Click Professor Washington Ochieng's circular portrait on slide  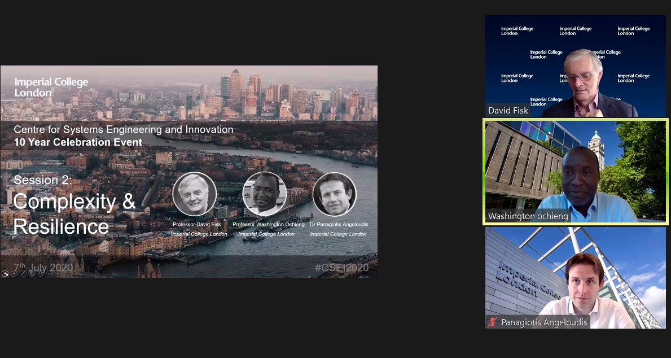(265, 194)
